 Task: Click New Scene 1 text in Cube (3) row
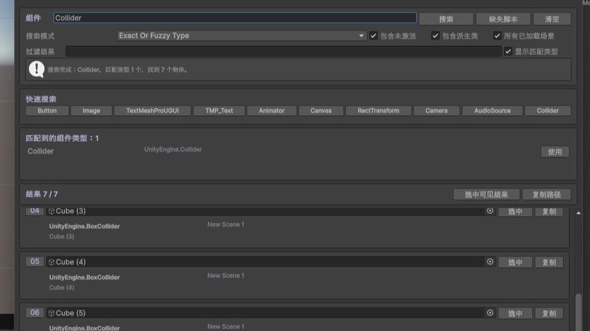pos(226,224)
